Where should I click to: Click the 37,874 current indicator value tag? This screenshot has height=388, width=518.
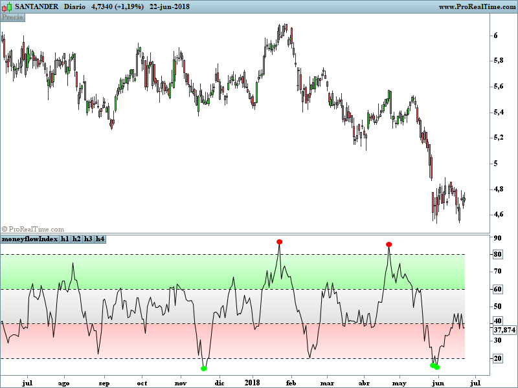coord(504,330)
